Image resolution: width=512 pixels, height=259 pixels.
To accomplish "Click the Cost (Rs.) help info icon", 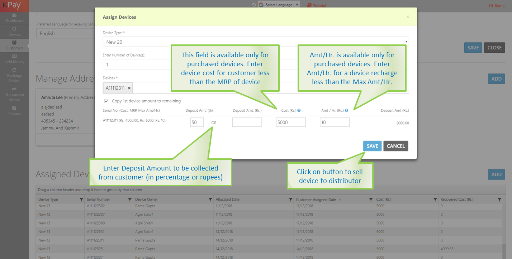I will [x=299, y=111].
